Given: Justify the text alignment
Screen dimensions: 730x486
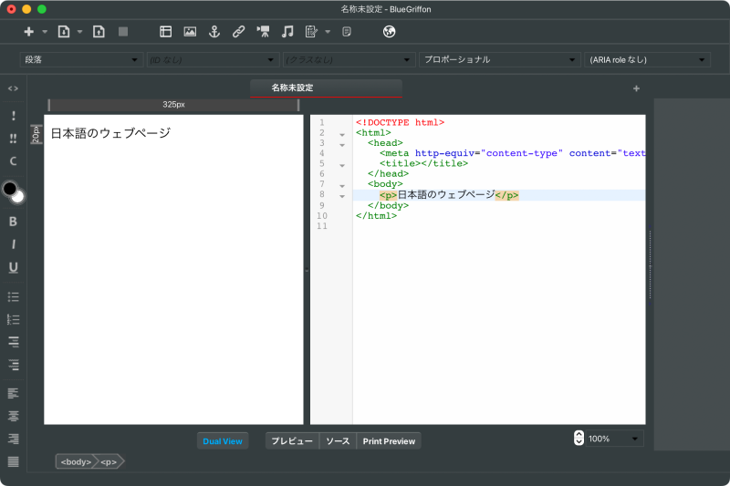Looking at the screenshot, I should [13, 461].
